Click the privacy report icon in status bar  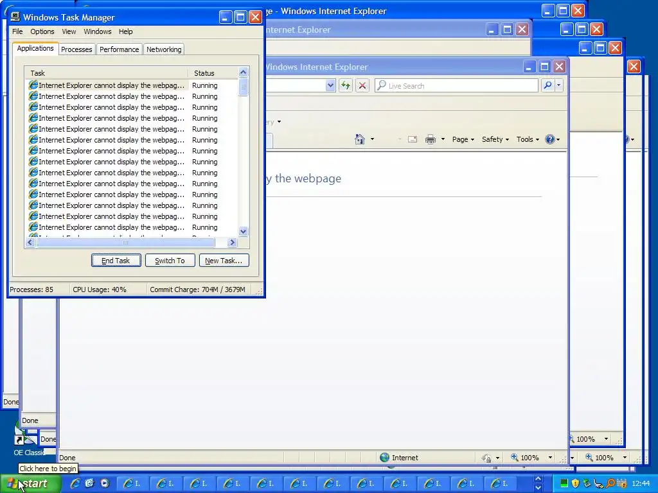click(486, 458)
